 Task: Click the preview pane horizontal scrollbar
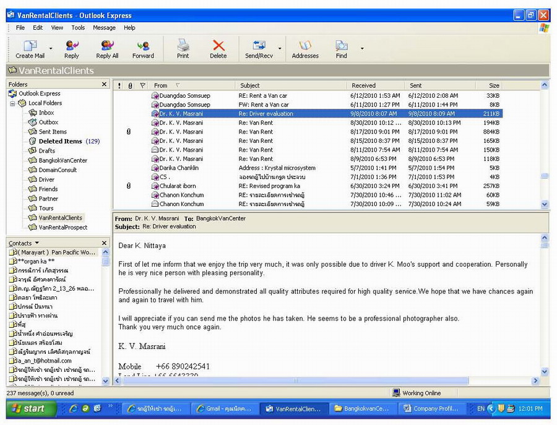[x=295, y=380]
